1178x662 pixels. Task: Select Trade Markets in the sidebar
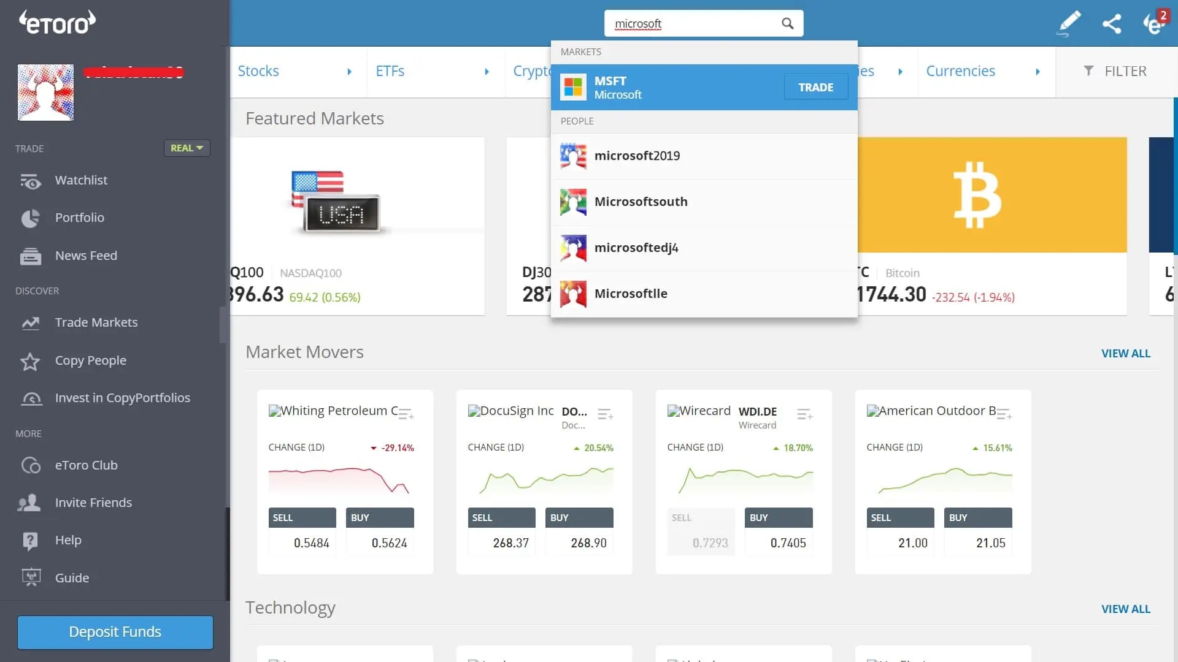pyautogui.click(x=96, y=322)
